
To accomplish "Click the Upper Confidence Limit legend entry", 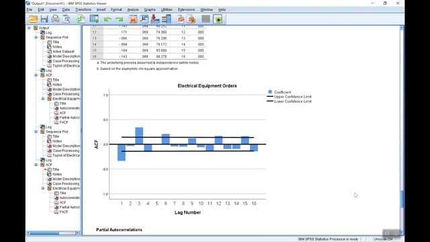I will [x=289, y=97].
